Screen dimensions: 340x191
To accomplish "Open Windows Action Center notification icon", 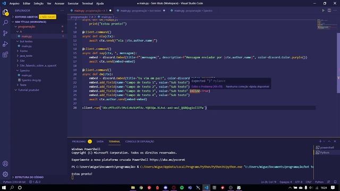I will pos(333,188).
